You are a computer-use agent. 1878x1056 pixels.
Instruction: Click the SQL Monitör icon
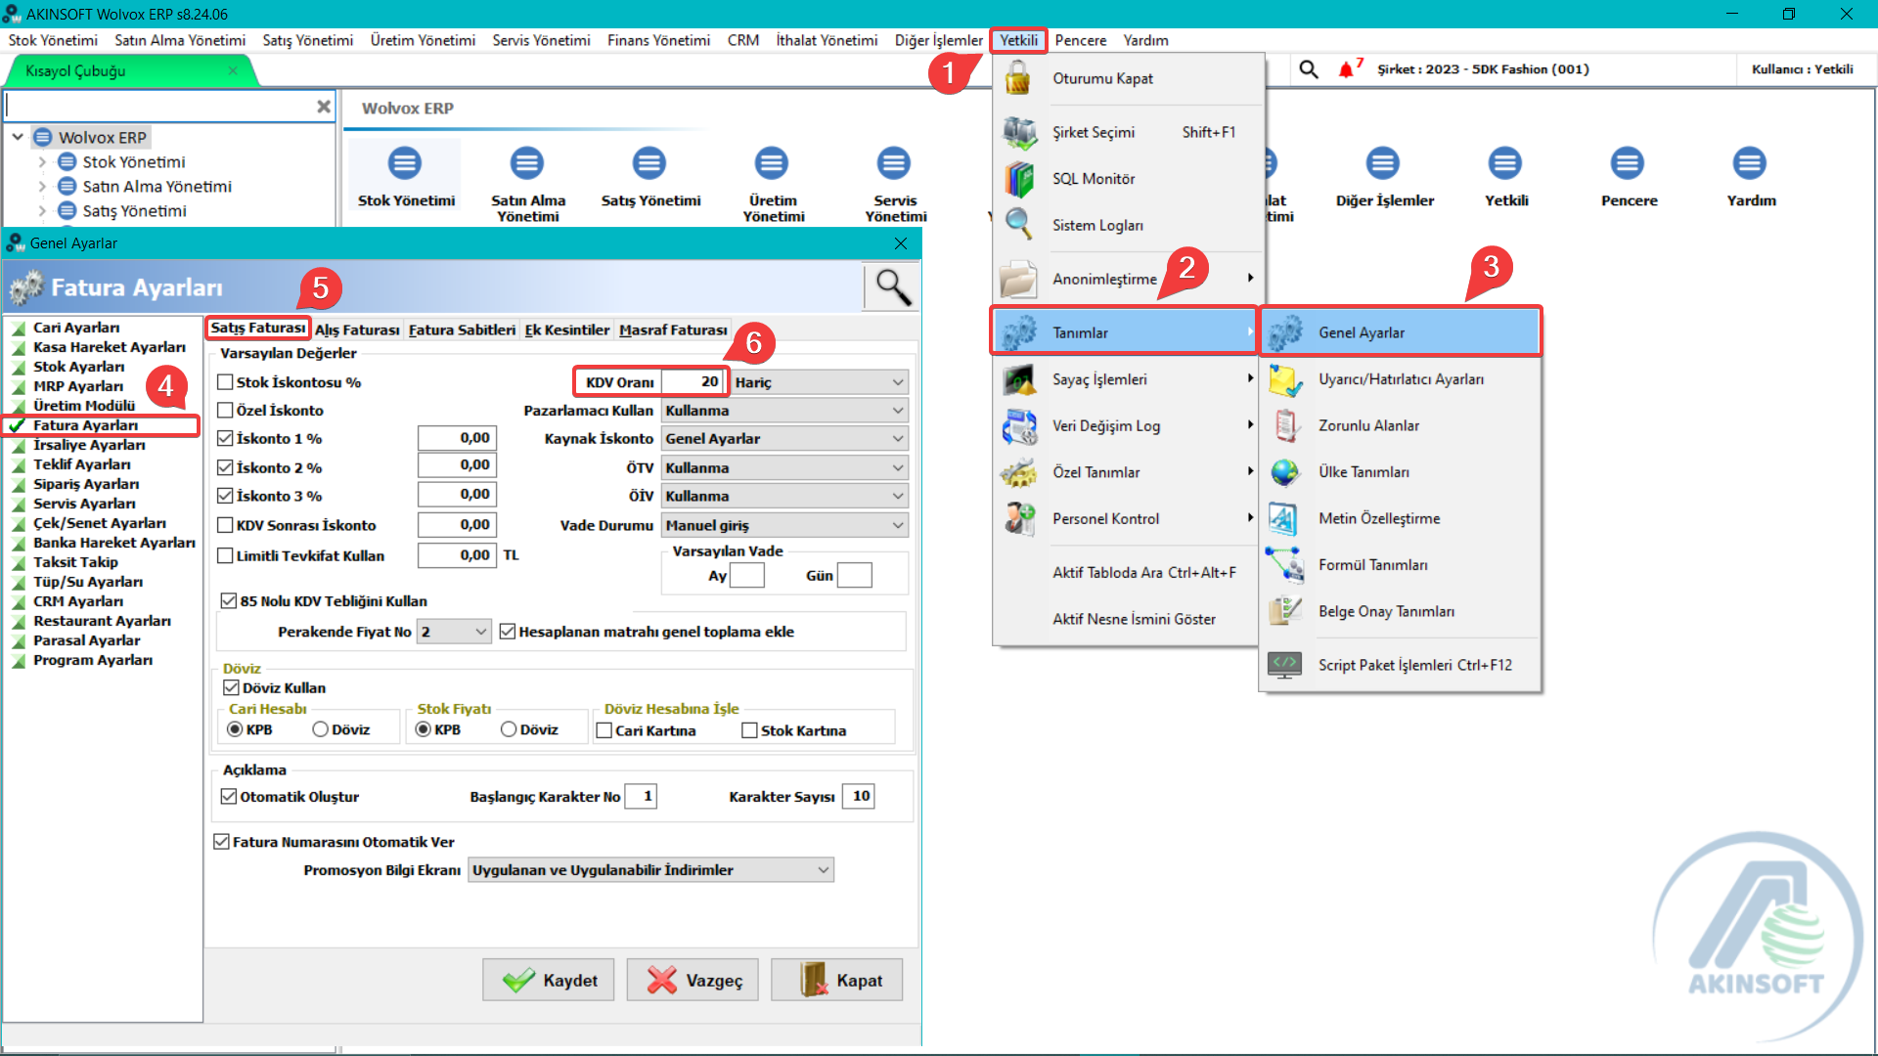coord(1018,179)
